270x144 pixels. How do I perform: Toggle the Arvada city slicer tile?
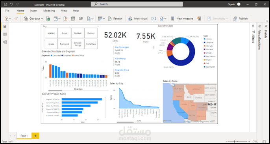(51, 44)
